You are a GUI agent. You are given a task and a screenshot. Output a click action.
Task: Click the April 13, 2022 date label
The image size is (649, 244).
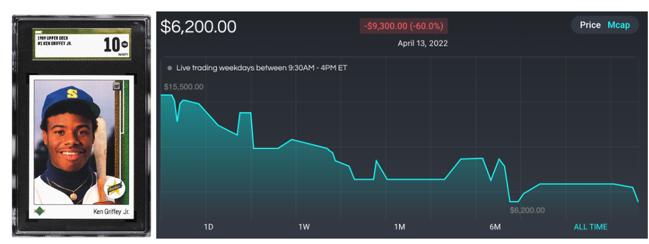click(422, 43)
